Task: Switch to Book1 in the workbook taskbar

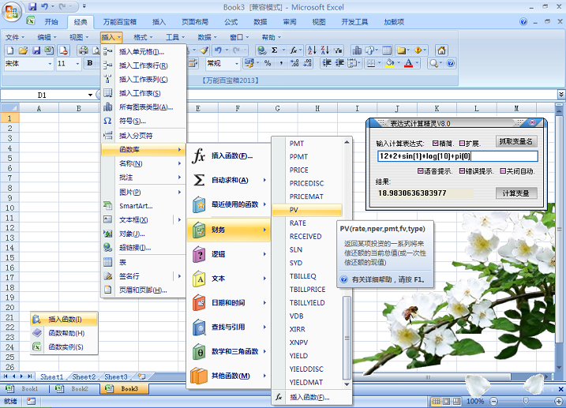Action: tap(25, 389)
